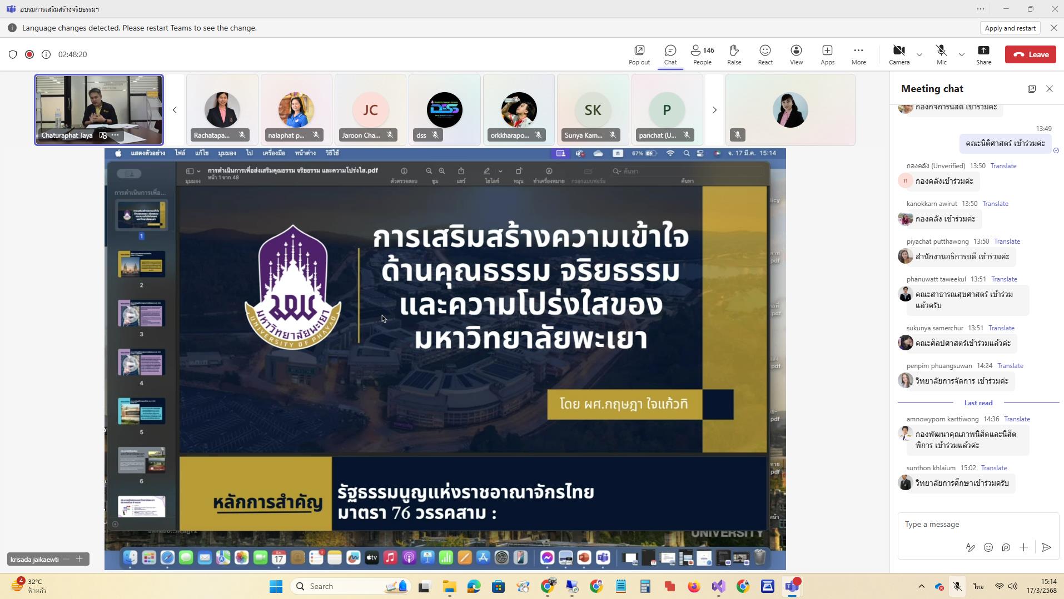
Task: Open the Apps menu
Action: [828, 54]
